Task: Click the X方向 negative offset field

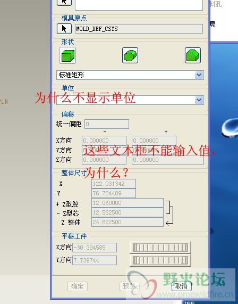Action: (x=104, y=141)
